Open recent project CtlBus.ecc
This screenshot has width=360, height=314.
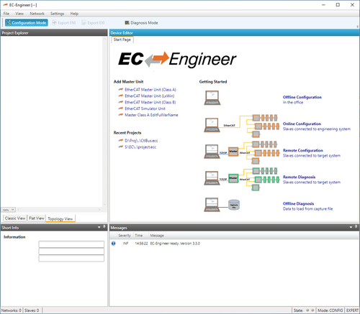click(141, 141)
